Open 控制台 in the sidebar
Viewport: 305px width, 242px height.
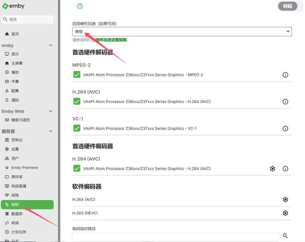(x=17, y=140)
